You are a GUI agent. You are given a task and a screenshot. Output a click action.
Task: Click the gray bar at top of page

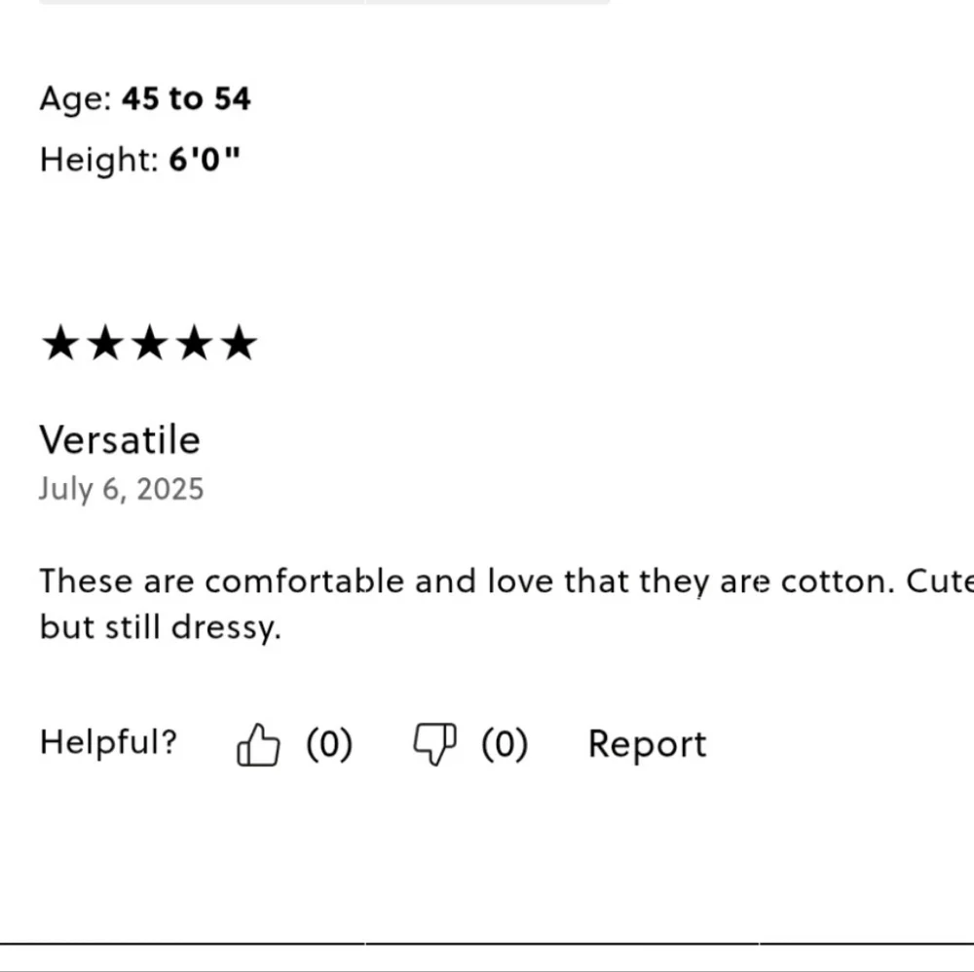(x=324, y=2)
